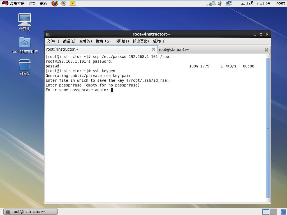Image resolution: width=287 pixels, height=215 pixels.
Task: Open the 计算机 desktop icon
Action: click(x=25, y=22)
